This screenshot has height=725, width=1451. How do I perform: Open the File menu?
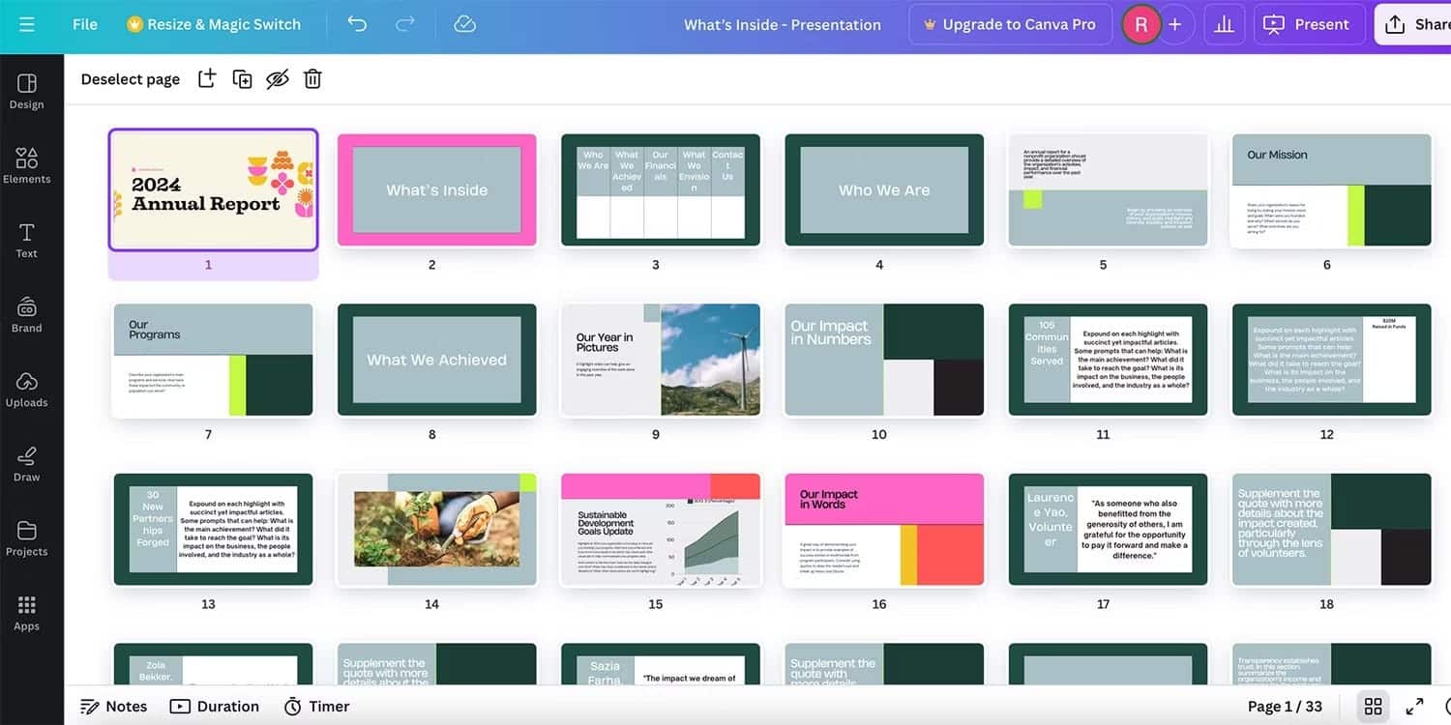(x=85, y=24)
